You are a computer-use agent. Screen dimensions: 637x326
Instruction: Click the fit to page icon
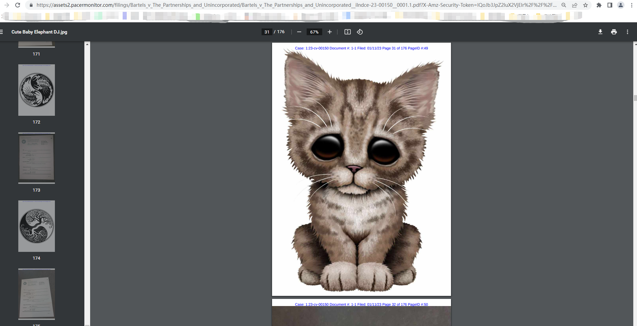point(347,32)
